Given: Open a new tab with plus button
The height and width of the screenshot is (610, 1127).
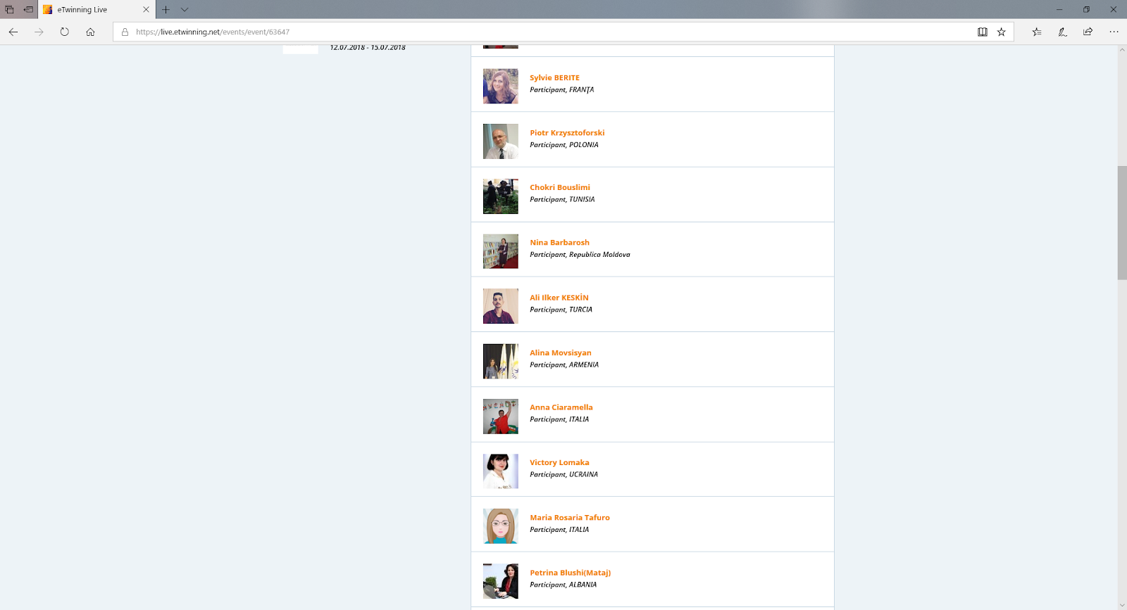Looking at the screenshot, I should 166,10.
